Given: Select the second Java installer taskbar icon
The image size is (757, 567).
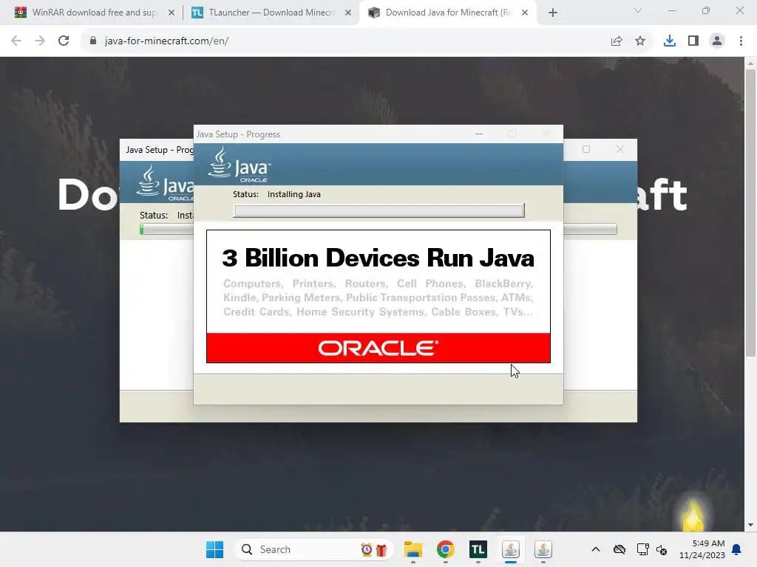Looking at the screenshot, I should (x=543, y=549).
